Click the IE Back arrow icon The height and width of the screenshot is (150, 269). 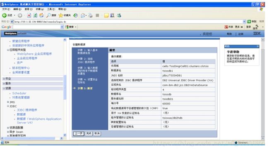coord(4,15)
